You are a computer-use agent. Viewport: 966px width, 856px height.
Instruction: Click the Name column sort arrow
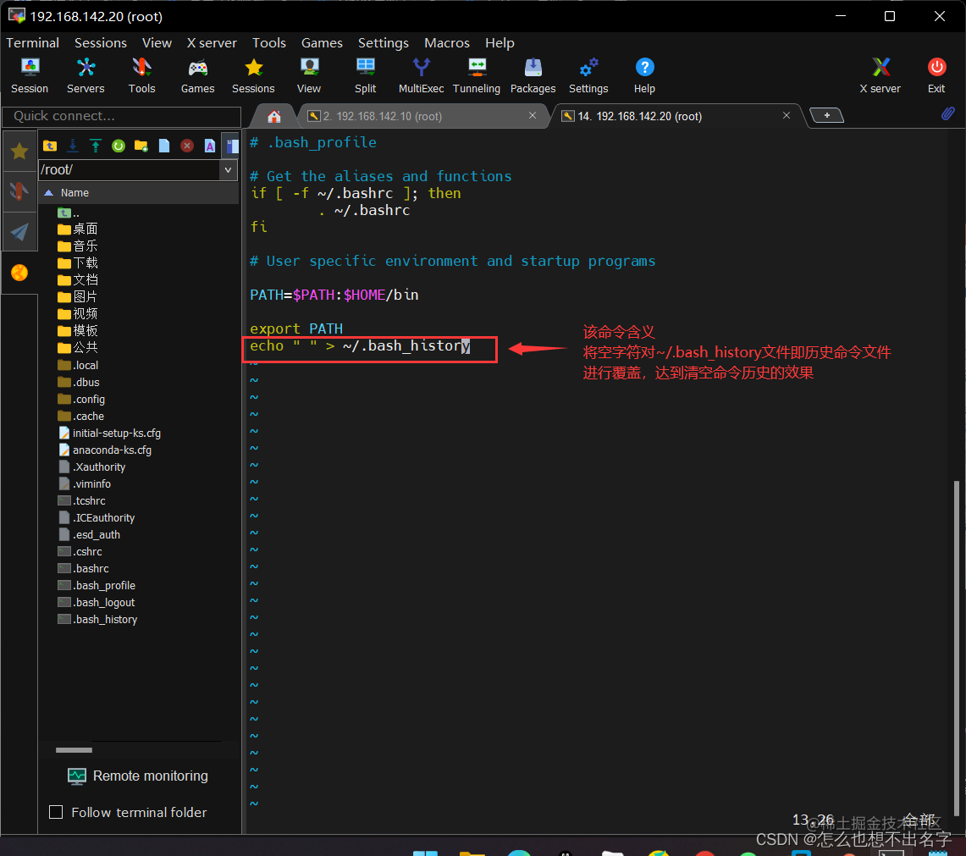tap(48, 193)
